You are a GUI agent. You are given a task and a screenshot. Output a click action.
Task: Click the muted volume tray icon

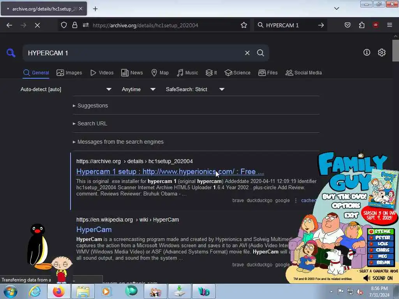point(360,292)
